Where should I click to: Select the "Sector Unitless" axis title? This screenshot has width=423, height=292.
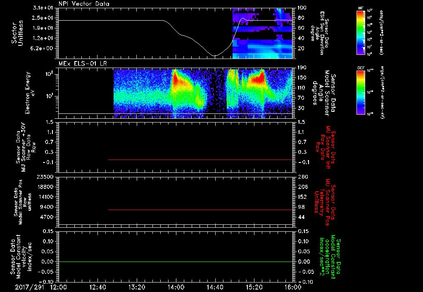pos(17,33)
